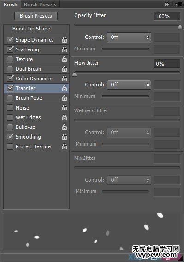Click the lock icon beside Protect Texture
Viewport: 184px width, 262px height.
tap(65, 146)
